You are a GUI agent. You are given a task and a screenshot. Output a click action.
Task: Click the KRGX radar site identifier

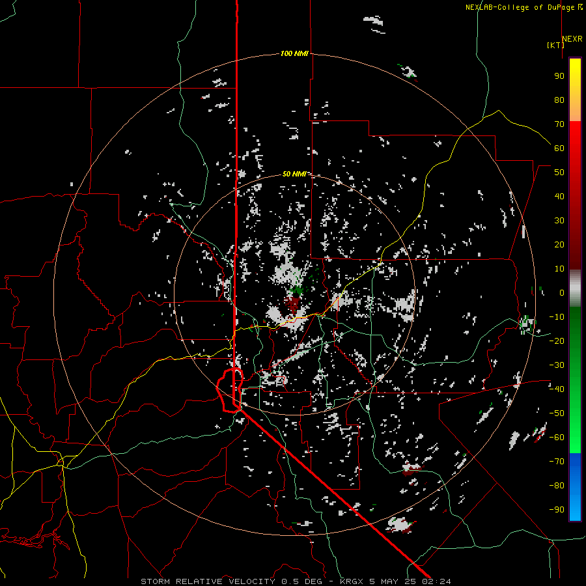pyautogui.click(x=352, y=581)
